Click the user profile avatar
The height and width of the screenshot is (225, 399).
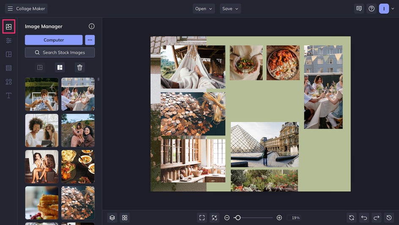[x=384, y=8]
